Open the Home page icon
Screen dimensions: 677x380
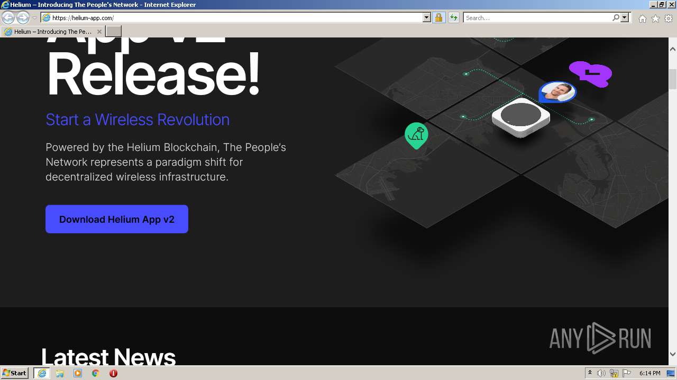(642, 18)
